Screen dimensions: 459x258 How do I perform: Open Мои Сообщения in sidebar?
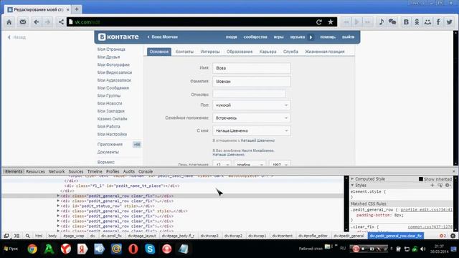113,87
